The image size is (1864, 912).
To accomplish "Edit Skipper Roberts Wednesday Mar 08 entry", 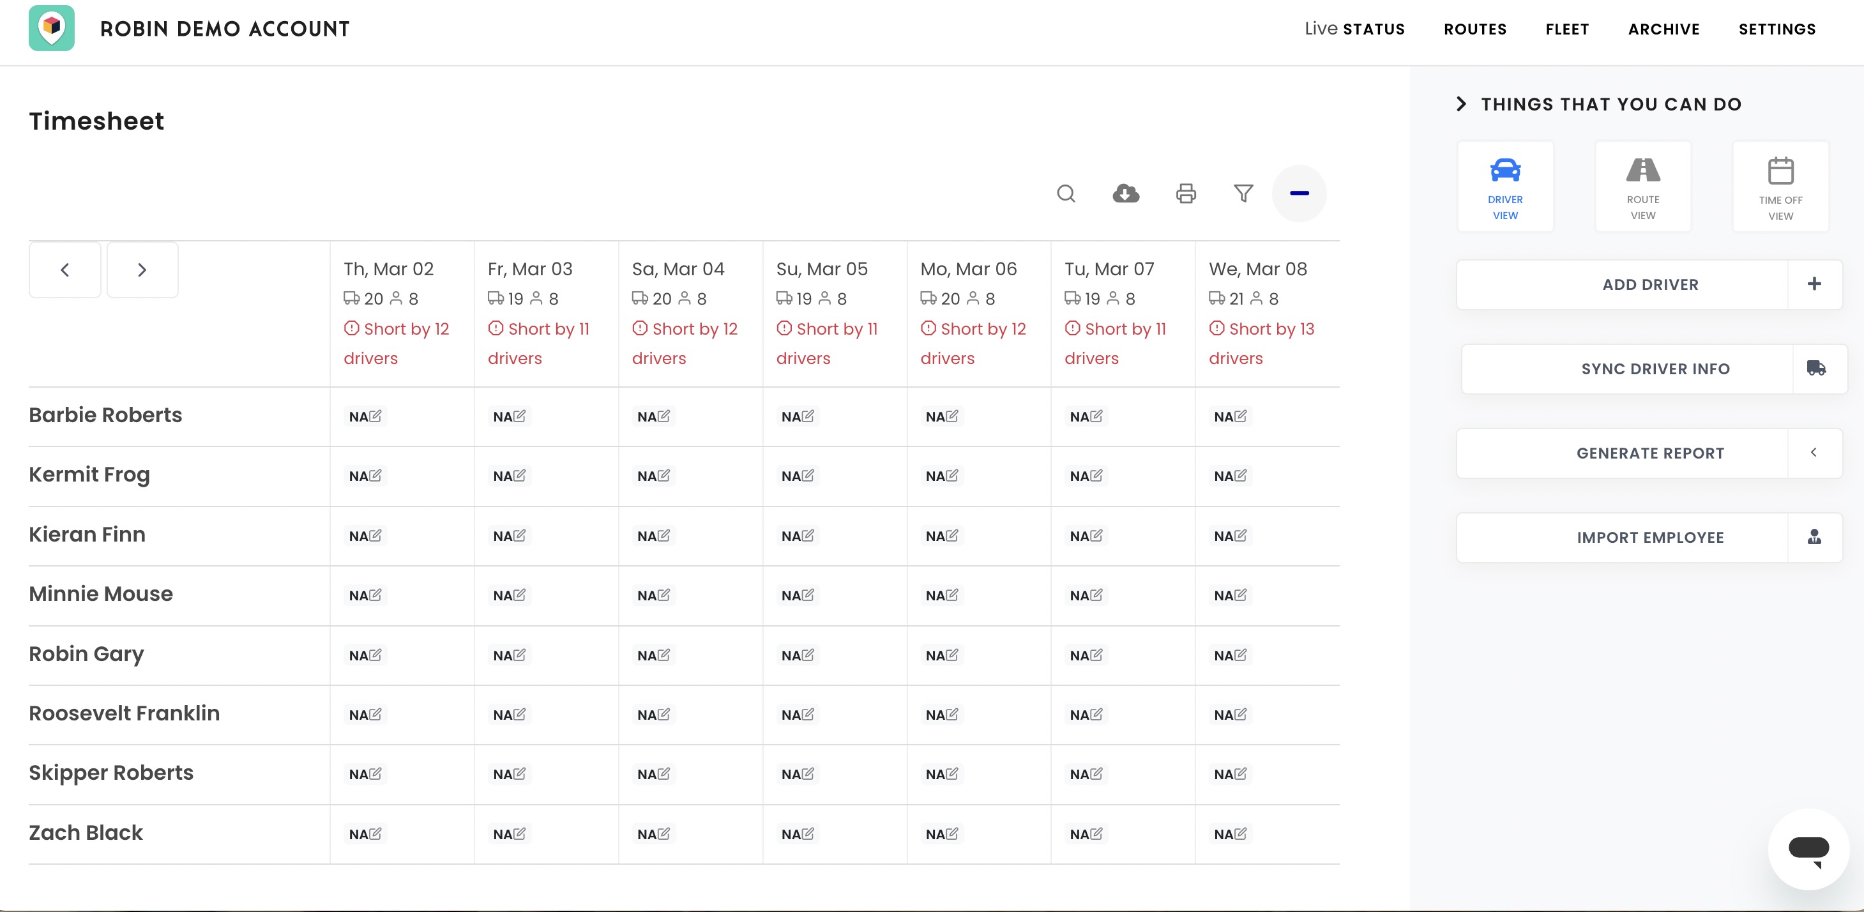I will pyautogui.click(x=1240, y=774).
